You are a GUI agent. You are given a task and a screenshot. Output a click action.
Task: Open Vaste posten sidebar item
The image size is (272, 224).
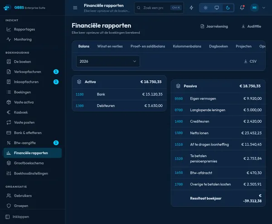click(x=33, y=122)
